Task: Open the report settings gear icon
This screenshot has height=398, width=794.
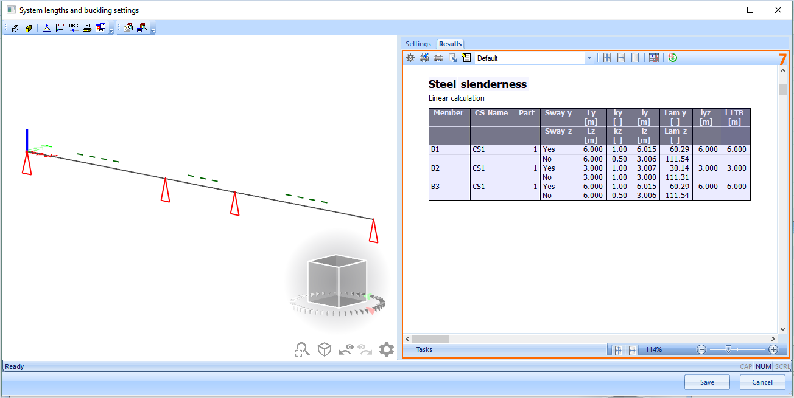Action: pos(410,58)
